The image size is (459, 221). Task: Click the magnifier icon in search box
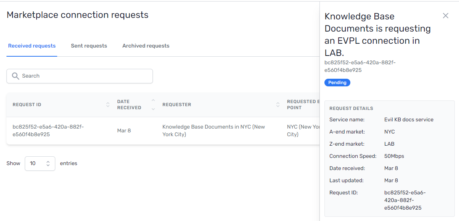point(16,76)
